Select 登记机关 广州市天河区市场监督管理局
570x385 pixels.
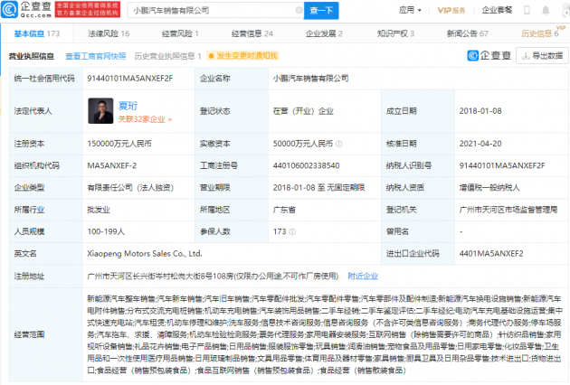[x=508, y=210]
